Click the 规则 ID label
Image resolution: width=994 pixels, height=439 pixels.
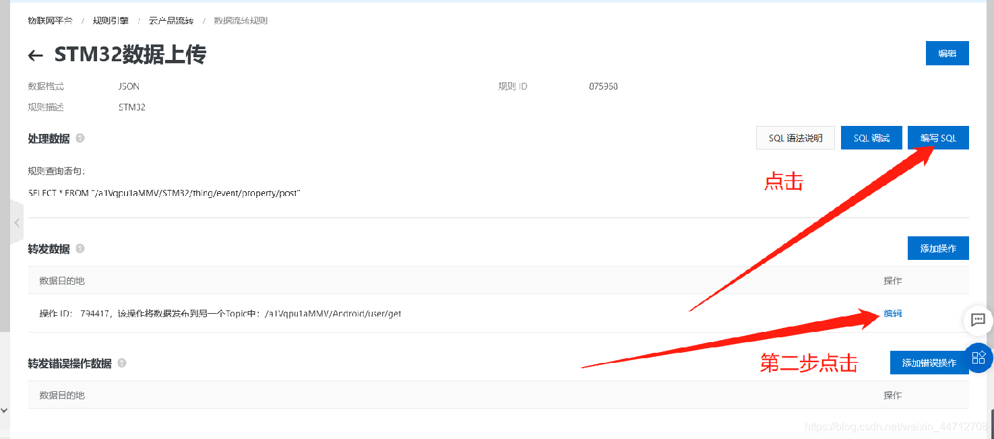513,86
